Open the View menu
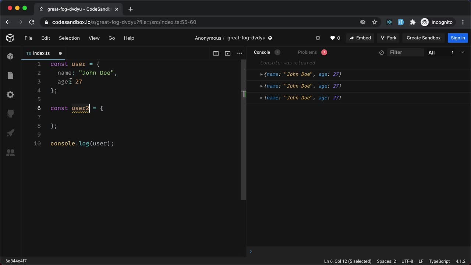This screenshot has width=471, height=265. click(94, 38)
